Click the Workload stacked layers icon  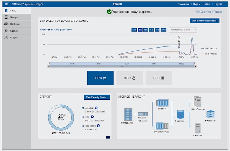point(211,114)
